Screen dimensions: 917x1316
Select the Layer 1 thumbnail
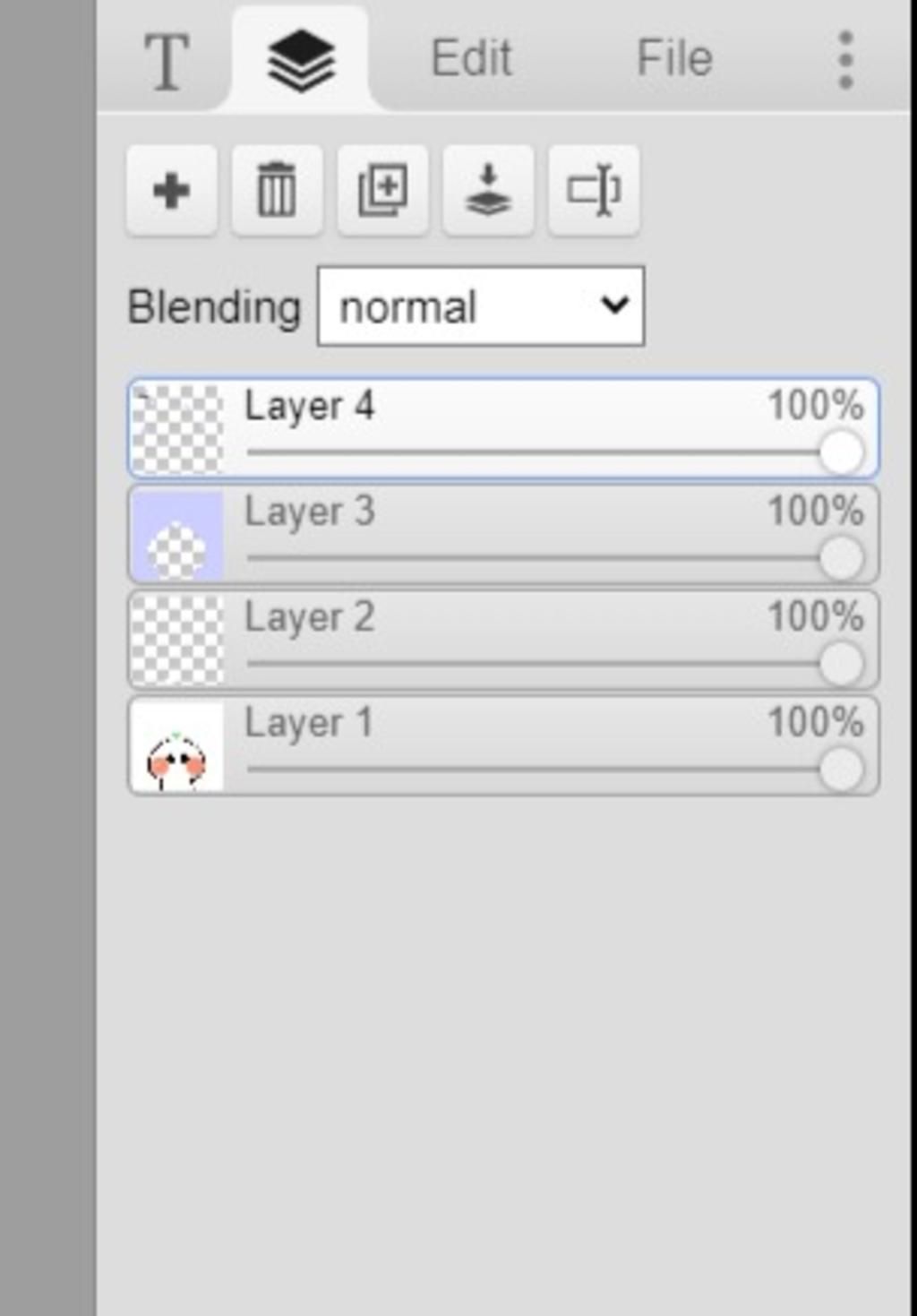(x=177, y=746)
